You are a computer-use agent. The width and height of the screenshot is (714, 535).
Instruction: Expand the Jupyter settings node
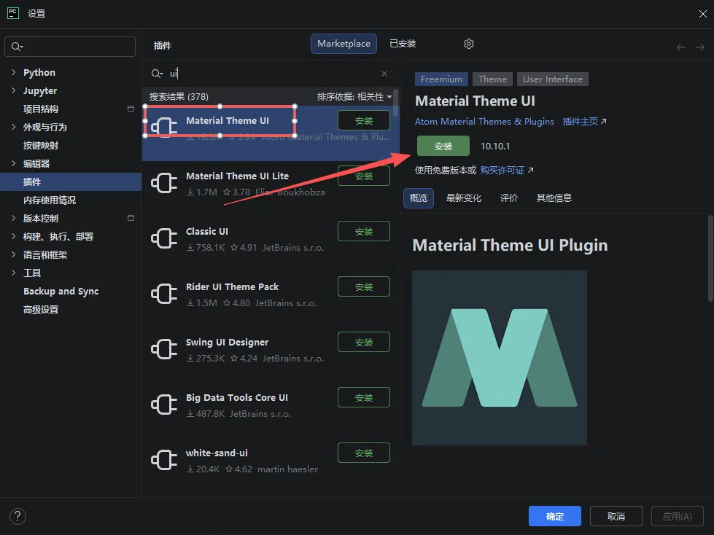14,90
